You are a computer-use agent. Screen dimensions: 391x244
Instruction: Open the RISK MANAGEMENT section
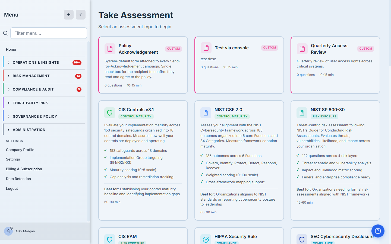[x=44, y=76]
